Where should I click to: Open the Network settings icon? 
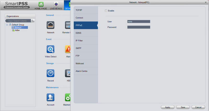point(50,25)
